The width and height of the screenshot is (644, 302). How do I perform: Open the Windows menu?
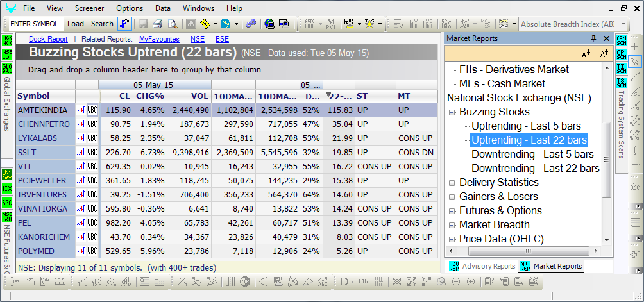click(x=198, y=8)
